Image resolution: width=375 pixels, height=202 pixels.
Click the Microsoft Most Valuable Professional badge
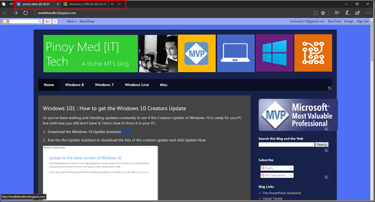[x=298, y=115]
